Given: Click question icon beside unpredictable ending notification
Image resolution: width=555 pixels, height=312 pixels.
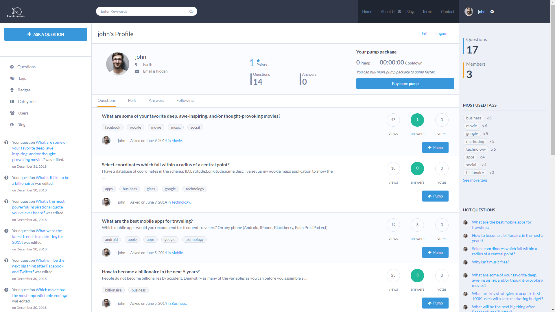Looking at the screenshot, I should pyautogui.click(x=6, y=290).
